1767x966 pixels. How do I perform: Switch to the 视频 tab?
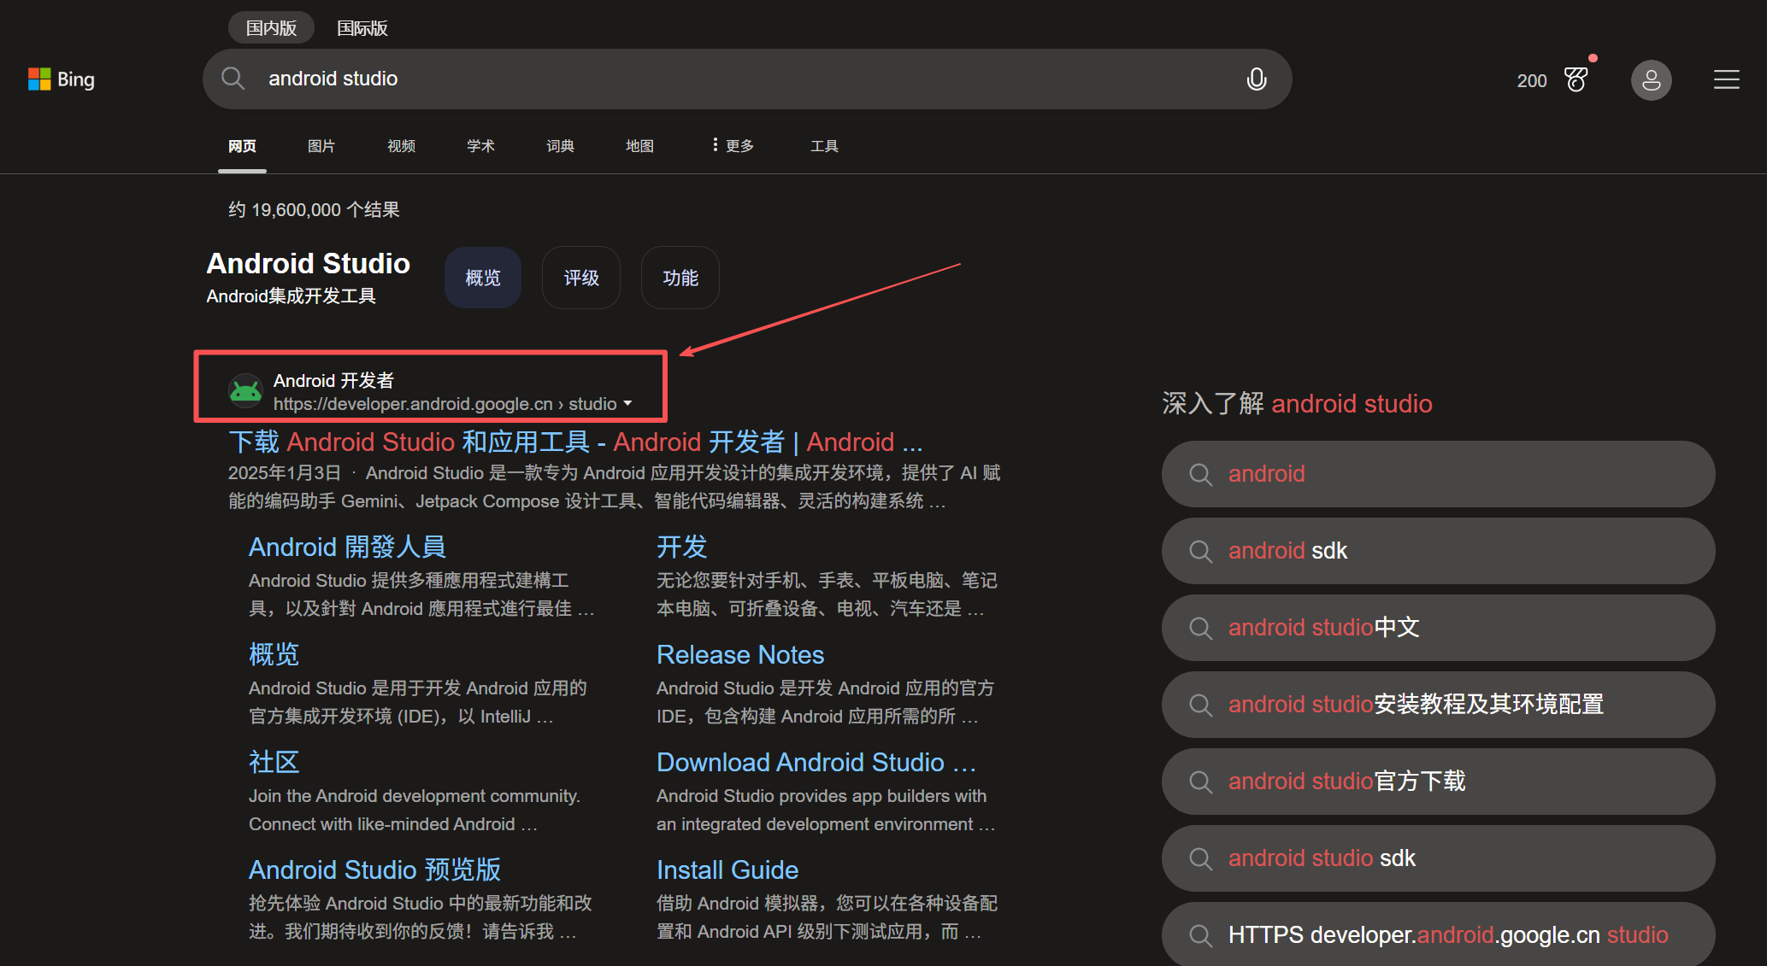click(x=401, y=146)
